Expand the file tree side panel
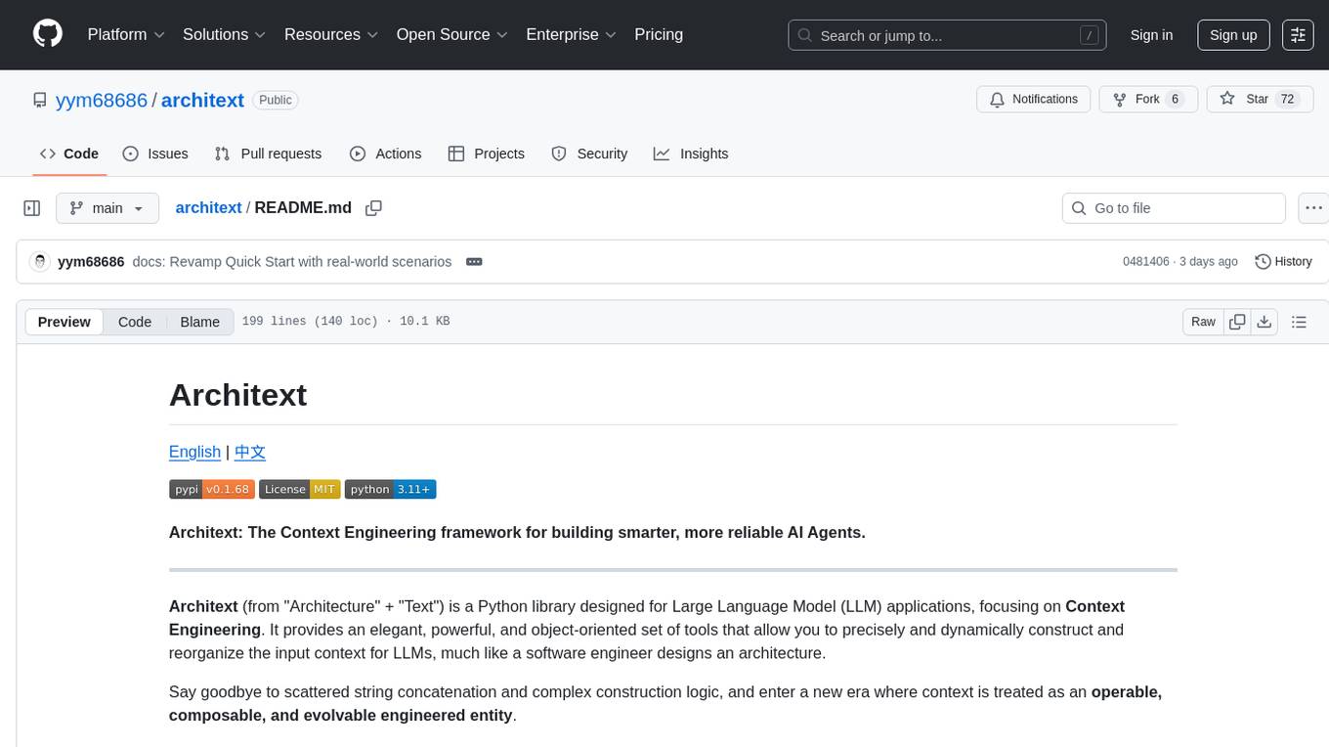1329x747 pixels. coord(32,208)
